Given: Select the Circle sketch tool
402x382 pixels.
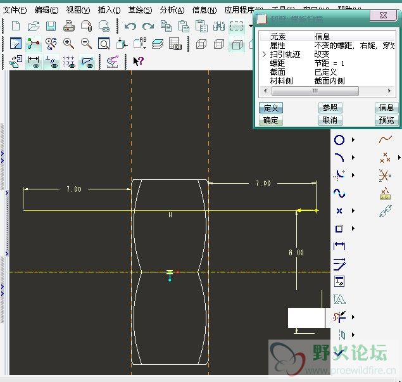Looking at the screenshot, I should click(339, 140).
